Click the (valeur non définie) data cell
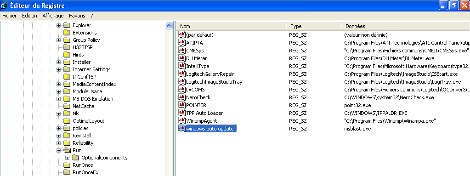Screen dimensions: 470x176 click(x=366, y=35)
